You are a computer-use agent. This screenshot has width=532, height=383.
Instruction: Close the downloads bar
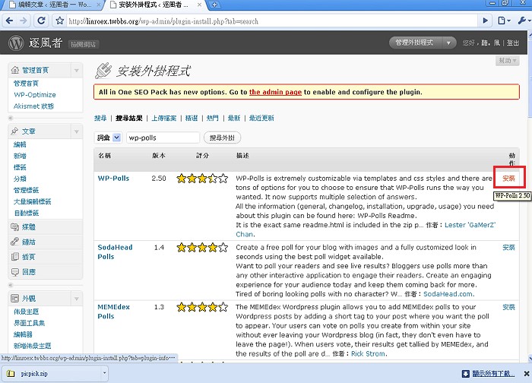(526, 374)
